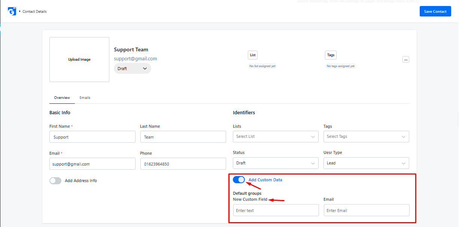Click the Add Custom Data label
459x227 pixels.
click(x=265, y=180)
